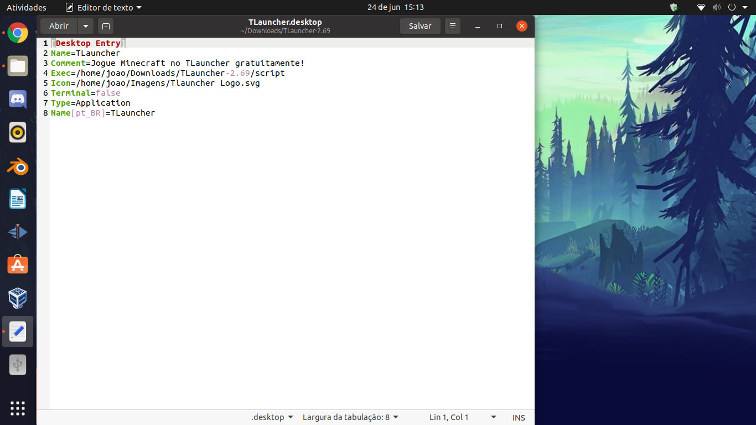756x425 pixels.
Task: Show applications grid button
Action: [18, 408]
